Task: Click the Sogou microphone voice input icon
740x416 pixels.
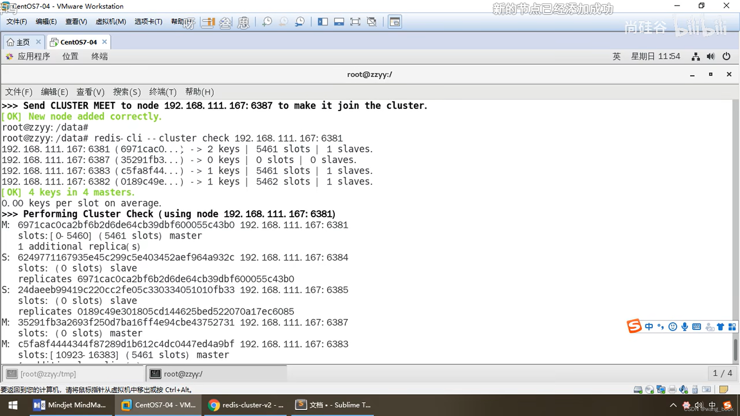Action: (x=684, y=327)
